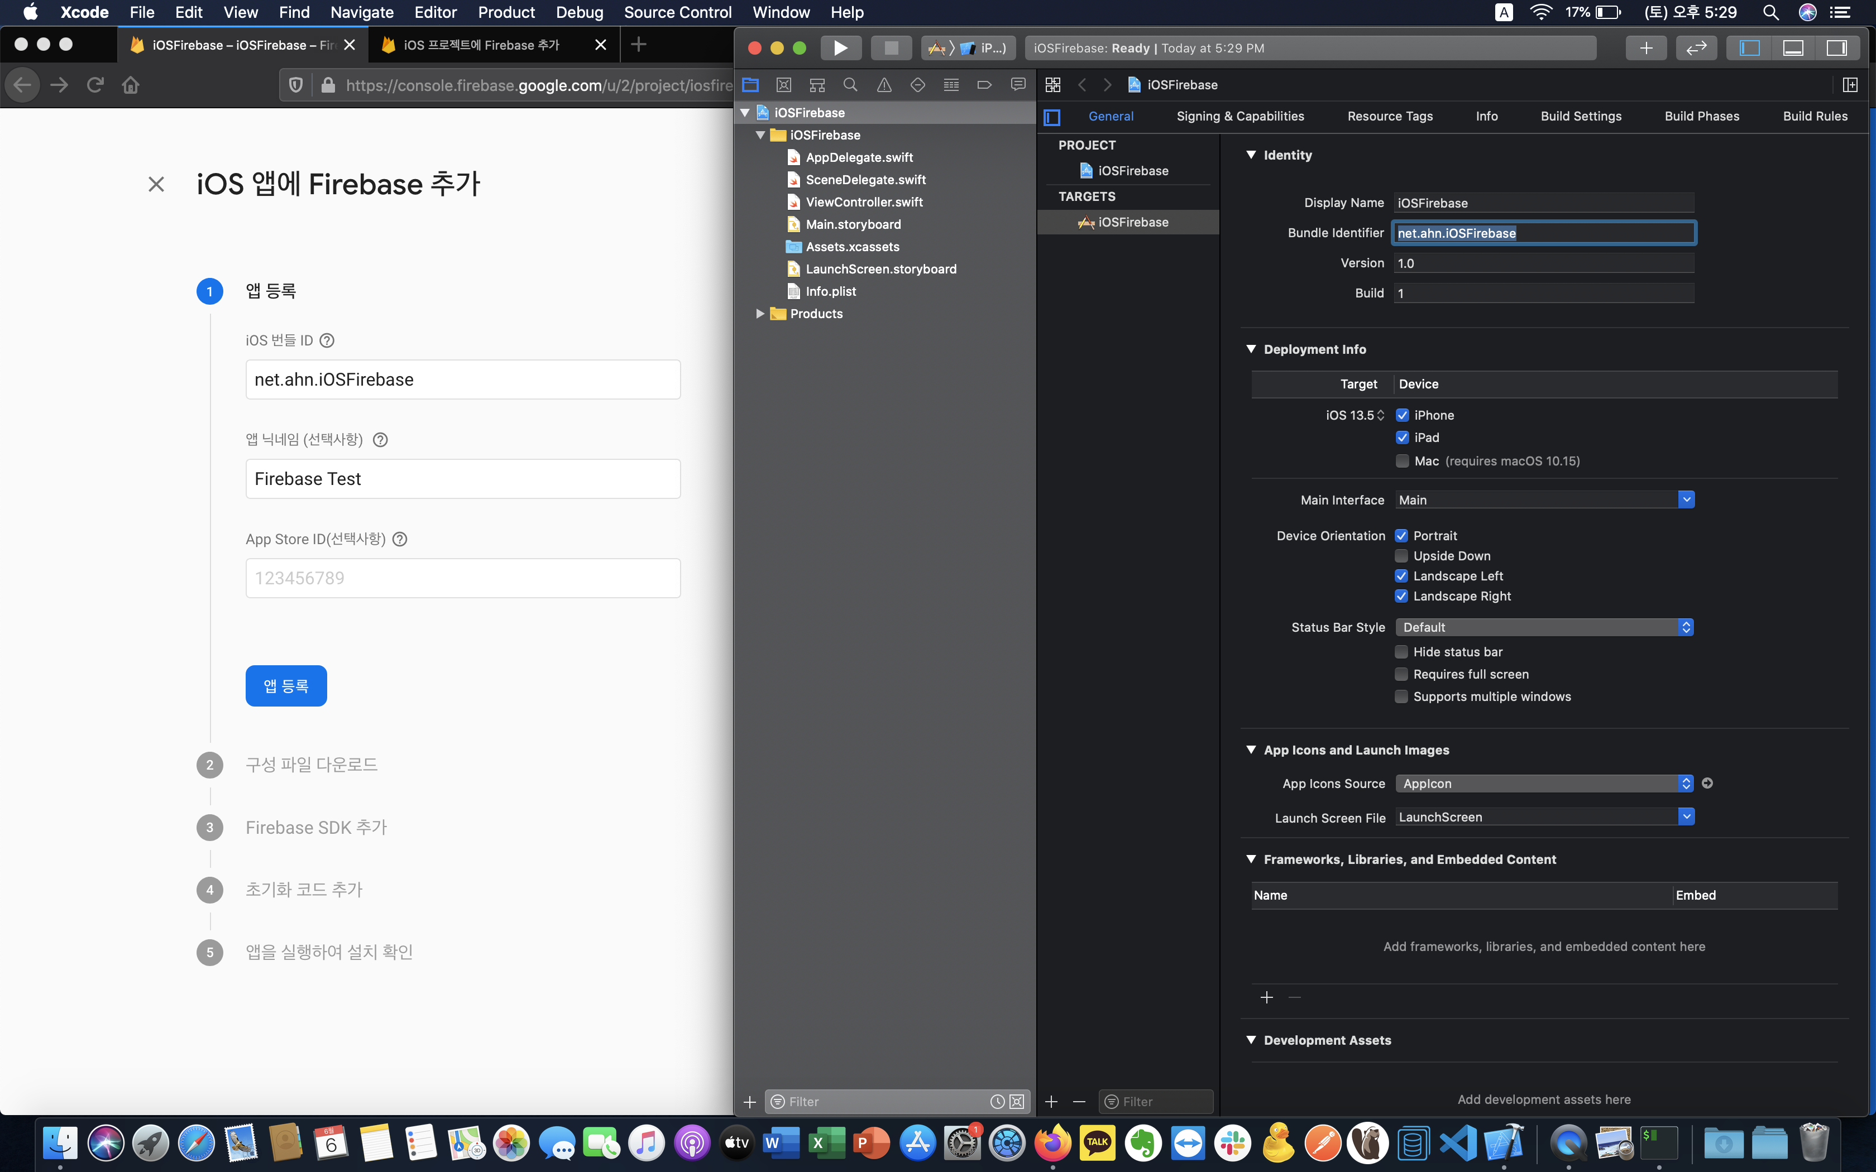The image size is (1876, 1172).
Task: Open the Source Control navigator icon
Action: point(784,84)
